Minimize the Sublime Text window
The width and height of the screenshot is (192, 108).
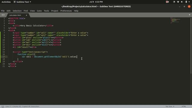[x=179, y=7]
